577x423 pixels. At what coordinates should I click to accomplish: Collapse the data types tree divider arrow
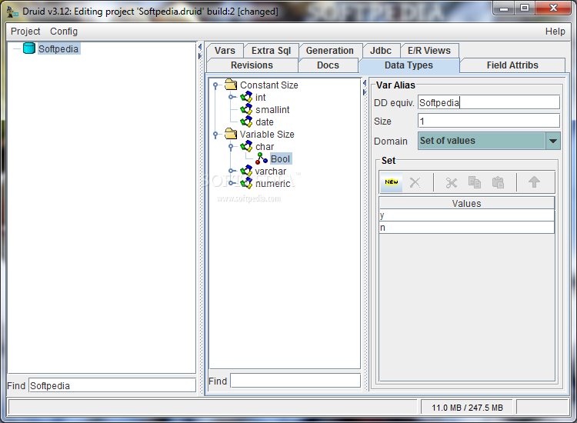[x=365, y=83]
